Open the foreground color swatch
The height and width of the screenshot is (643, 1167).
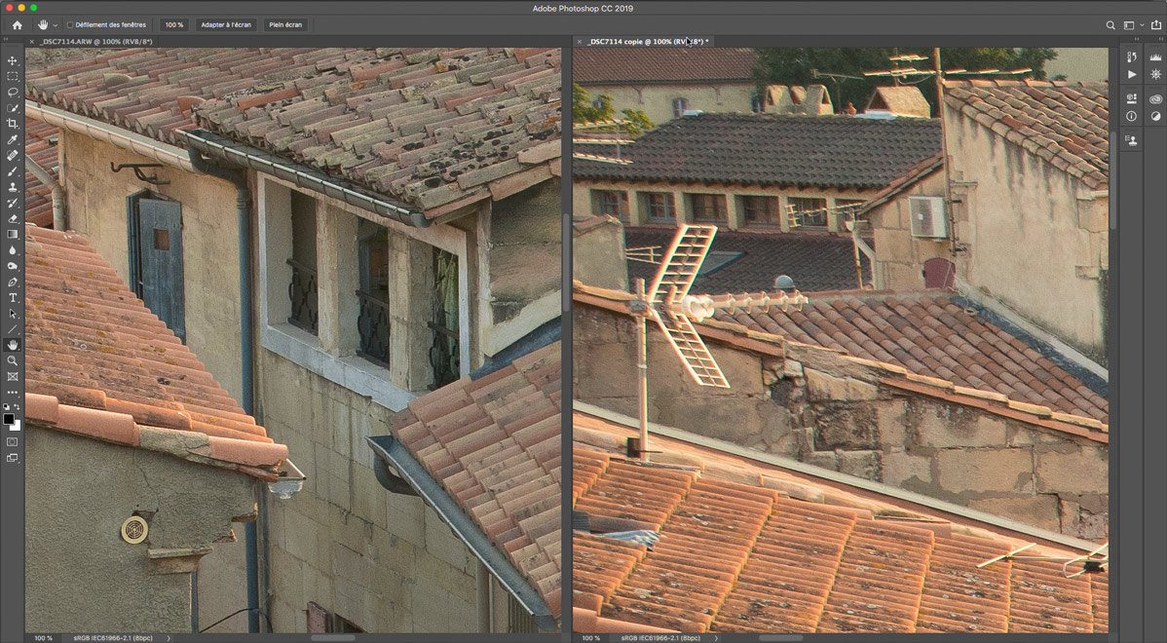tap(9, 419)
